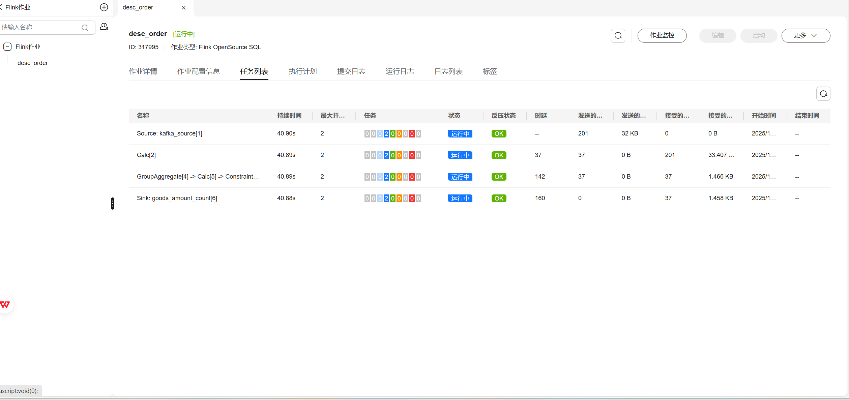Click the floating red W icon
Screen dimensions: 849x400
(5, 305)
